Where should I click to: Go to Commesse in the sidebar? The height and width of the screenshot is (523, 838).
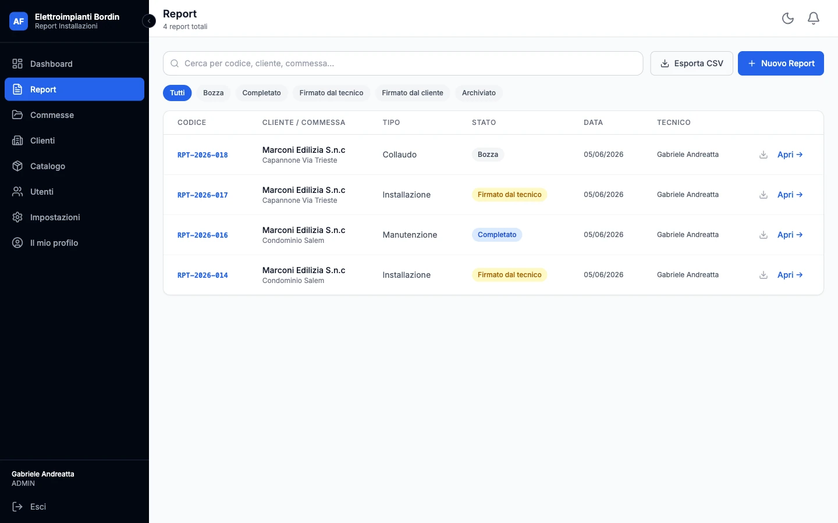[74, 115]
